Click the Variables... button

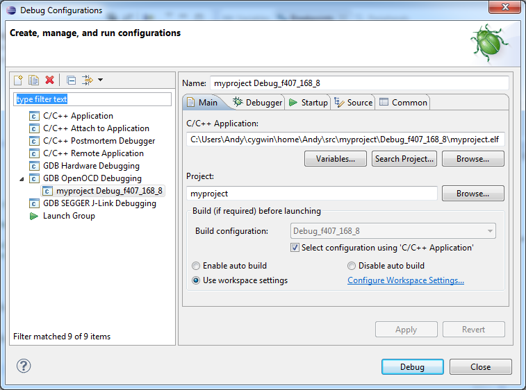point(336,159)
